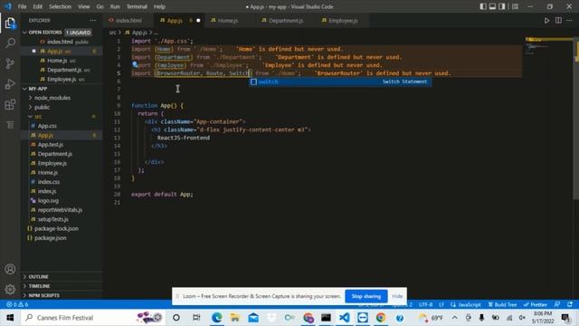This screenshot has height=326, width=579.
Task: Click the unsaved dot on App.js tab
Action: (198, 21)
